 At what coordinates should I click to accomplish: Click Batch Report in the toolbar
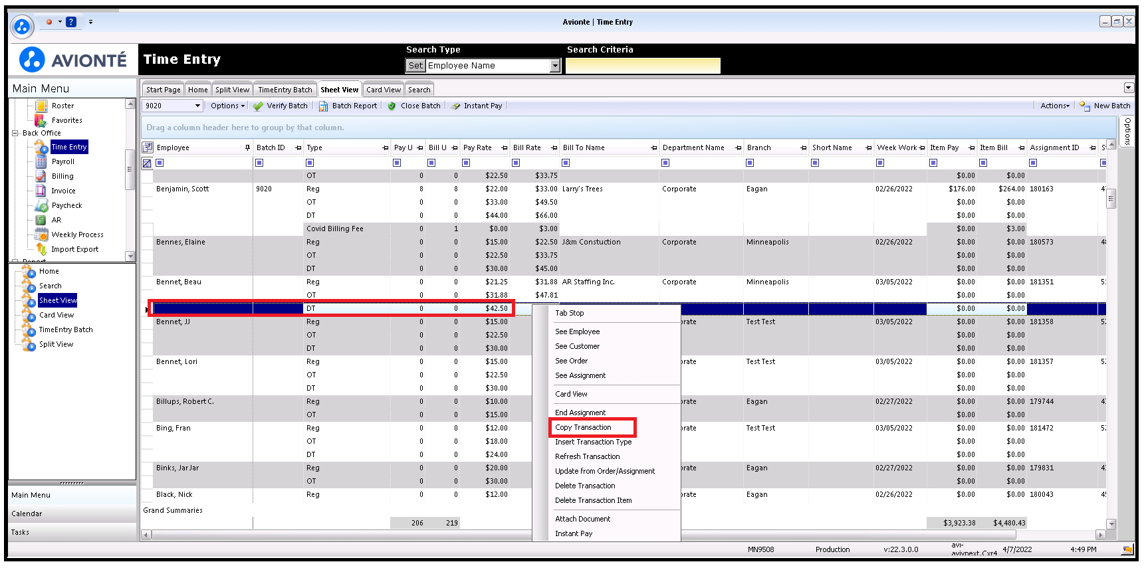(x=348, y=106)
